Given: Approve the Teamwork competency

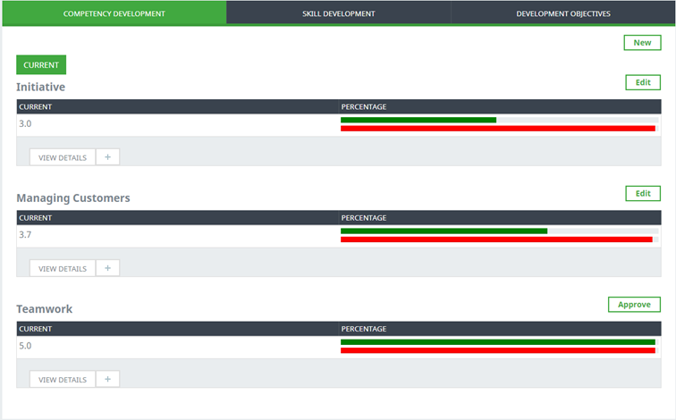Looking at the screenshot, I should (x=634, y=305).
